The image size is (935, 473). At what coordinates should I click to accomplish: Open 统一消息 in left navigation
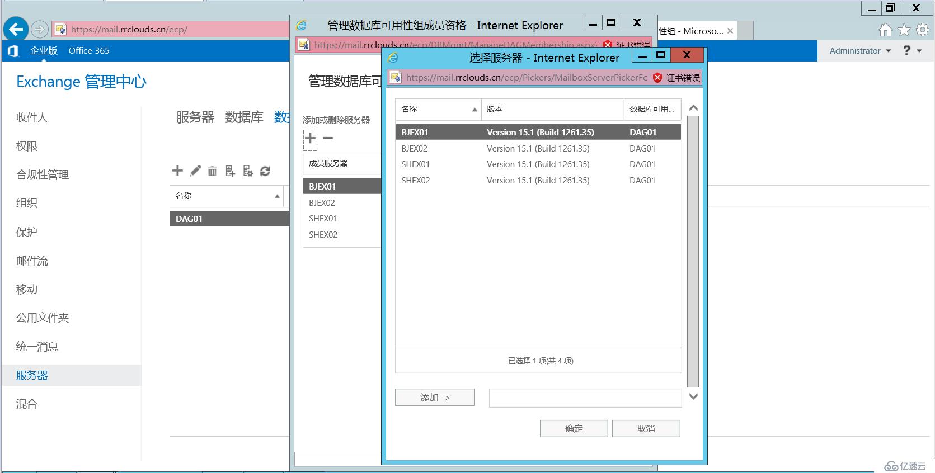coord(37,346)
